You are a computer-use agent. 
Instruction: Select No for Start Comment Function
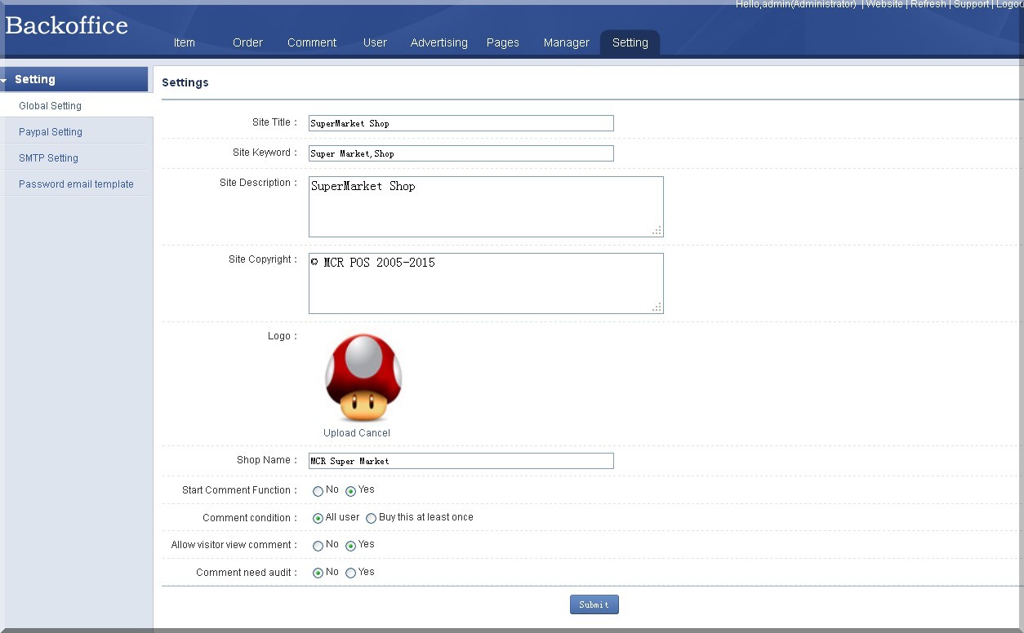[x=318, y=491]
